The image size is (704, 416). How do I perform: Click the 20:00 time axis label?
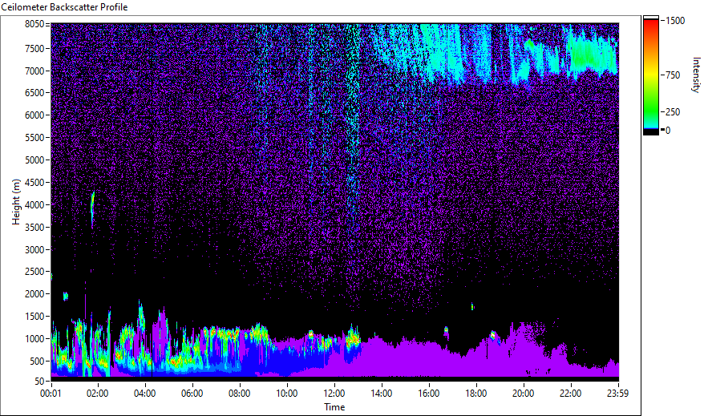point(524,394)
